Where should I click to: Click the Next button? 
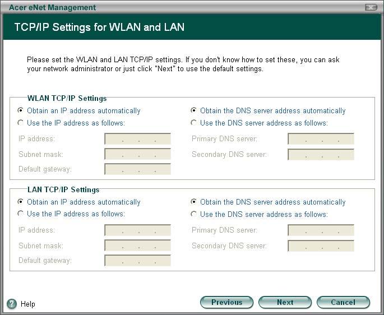285,302
